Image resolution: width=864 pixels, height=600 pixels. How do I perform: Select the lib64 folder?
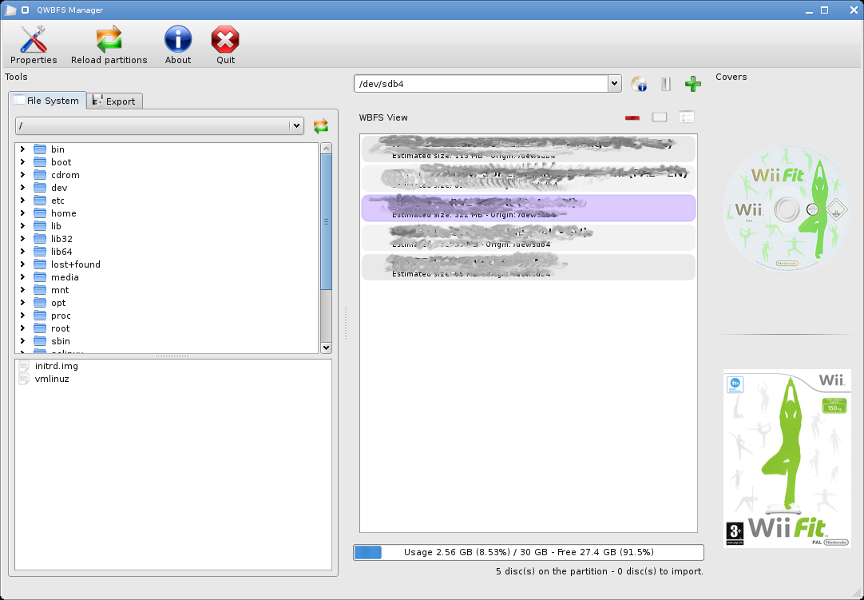click(61, 252)
